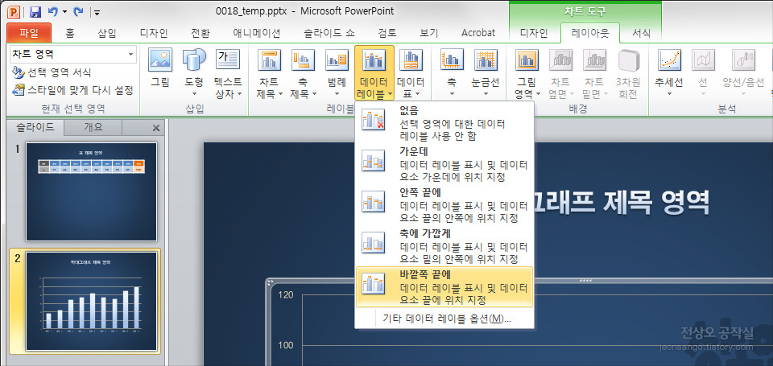Click the disabled 차트 밑면 icon
Screen dimensions: 773x366
(594, 60)
